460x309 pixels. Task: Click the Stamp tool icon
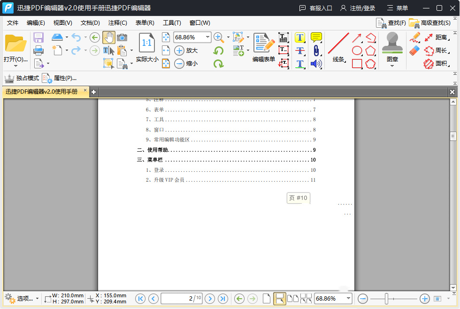392,43
